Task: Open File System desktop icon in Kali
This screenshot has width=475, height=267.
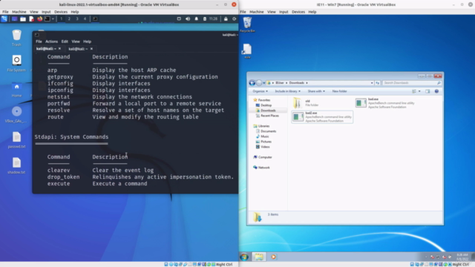Action: tap(16, 63)
